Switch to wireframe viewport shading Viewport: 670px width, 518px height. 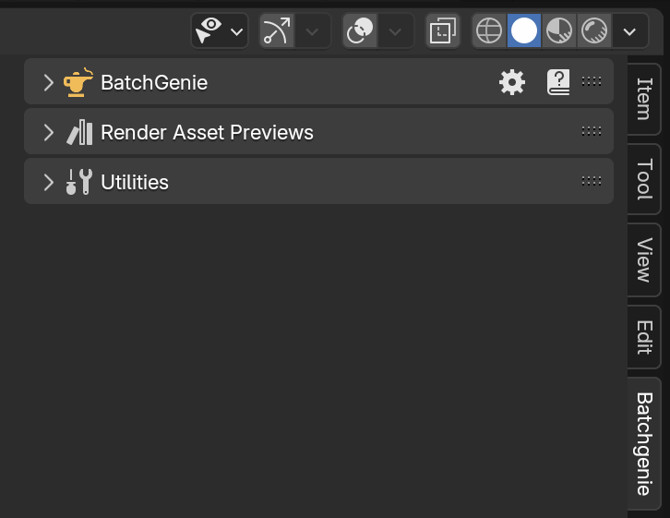(489, 30)
